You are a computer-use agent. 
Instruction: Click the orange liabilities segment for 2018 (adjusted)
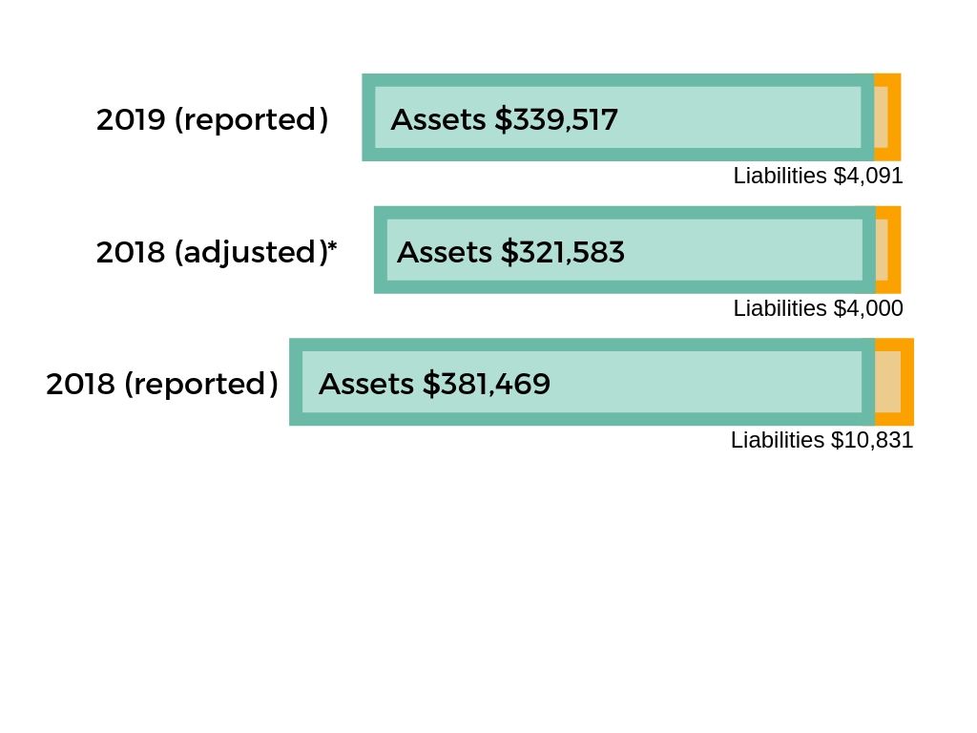click(888, 250)
